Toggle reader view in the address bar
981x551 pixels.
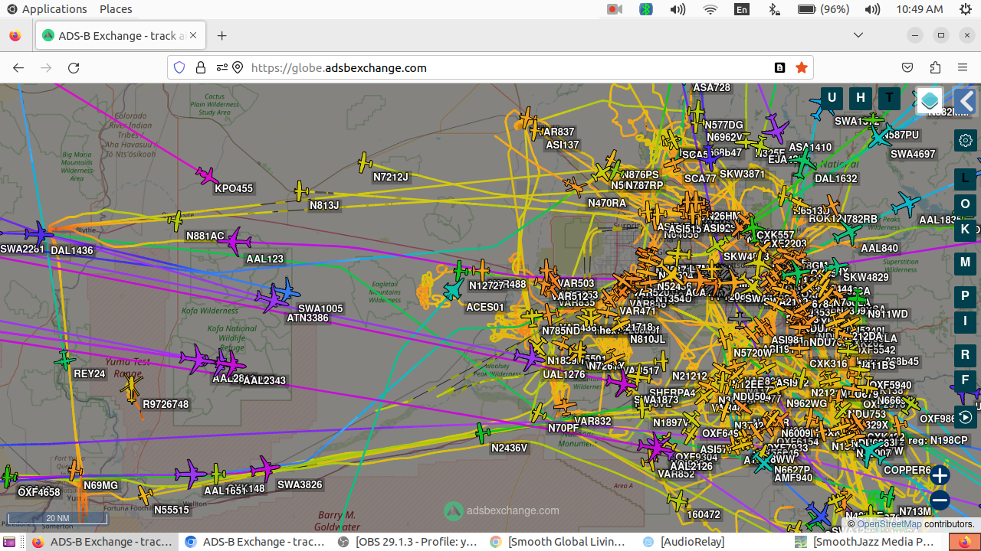(x=780, y=67)
